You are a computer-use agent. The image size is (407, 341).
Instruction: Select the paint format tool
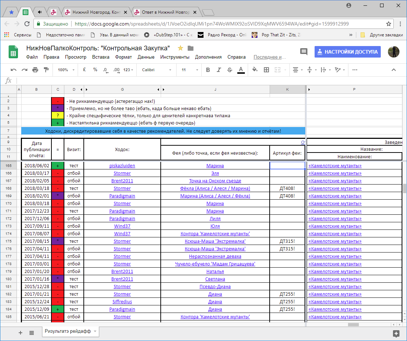(x=46, y=70)
